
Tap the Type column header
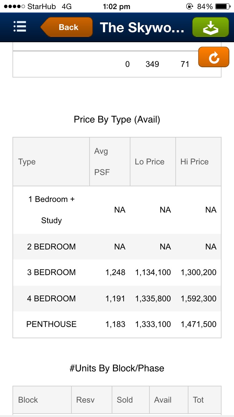[27, 162]
